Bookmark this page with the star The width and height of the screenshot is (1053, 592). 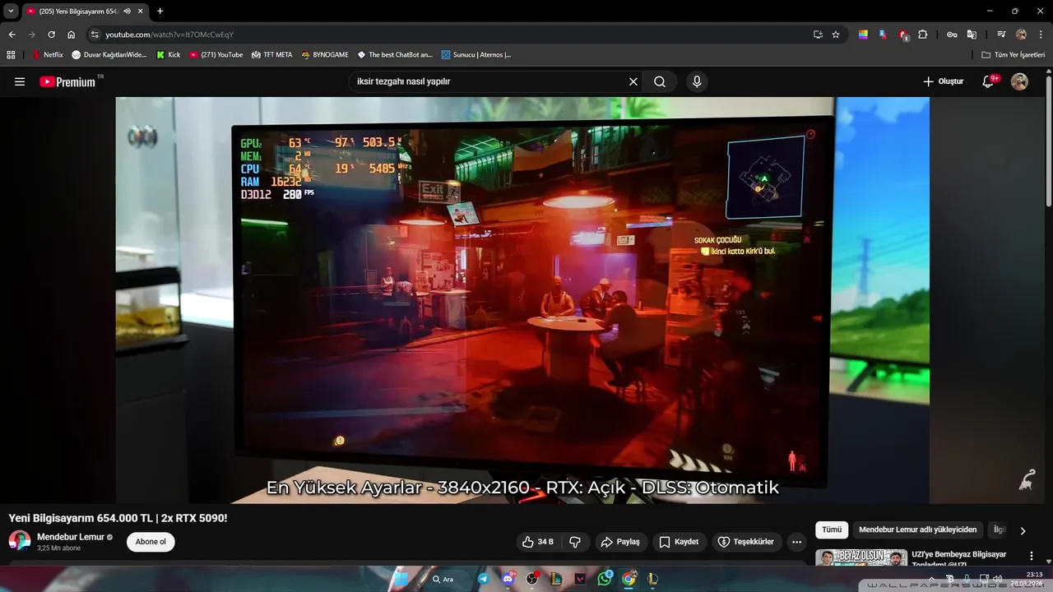click(x=836, y=35)
